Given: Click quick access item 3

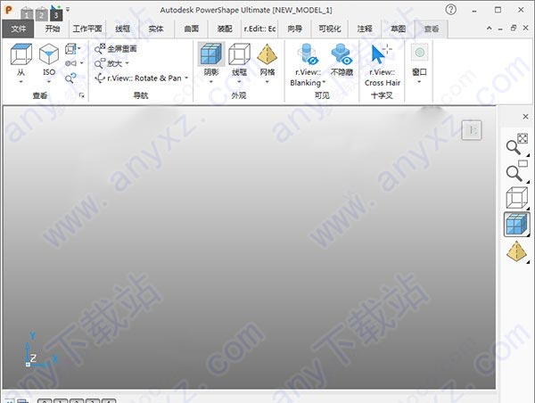Looking at the screenshot, I should pyautogui.click(x=55, y=13).
